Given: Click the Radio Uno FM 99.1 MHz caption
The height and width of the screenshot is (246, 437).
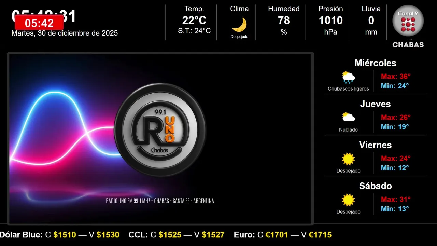Looking at the screenshot, I should [160, 201].
